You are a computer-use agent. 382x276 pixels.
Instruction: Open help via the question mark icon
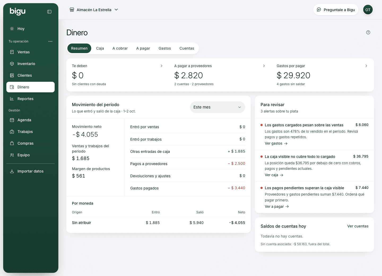(x=368, y=32)
